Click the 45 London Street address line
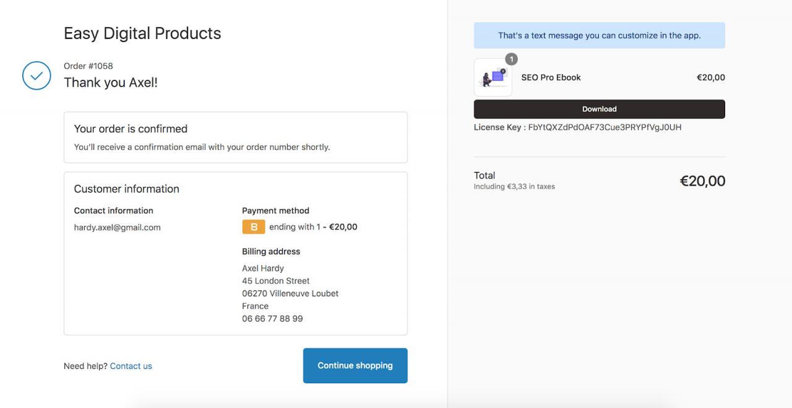792x408 pixels. pos(276,281)
